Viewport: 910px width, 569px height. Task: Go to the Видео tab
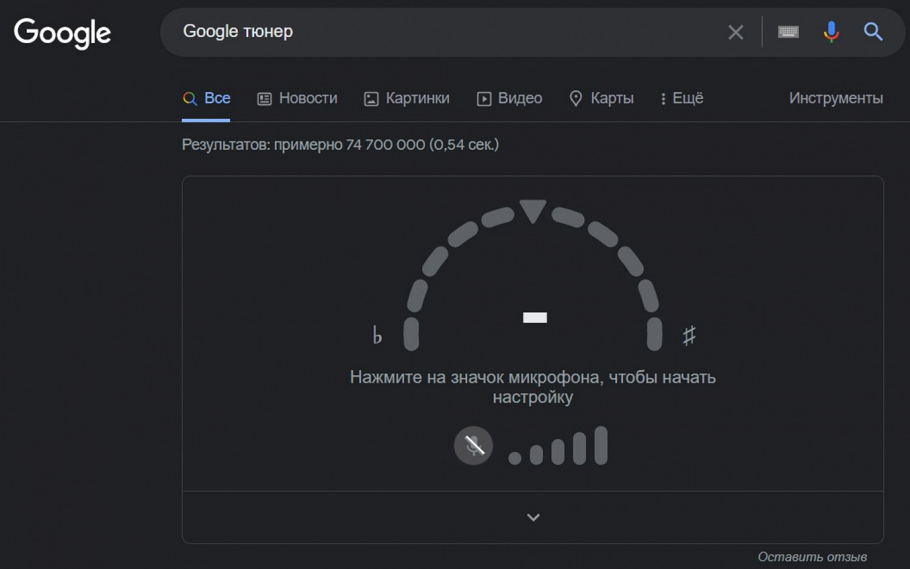click(x=510, y=98)
